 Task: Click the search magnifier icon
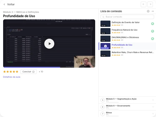(x=103, y=17)
